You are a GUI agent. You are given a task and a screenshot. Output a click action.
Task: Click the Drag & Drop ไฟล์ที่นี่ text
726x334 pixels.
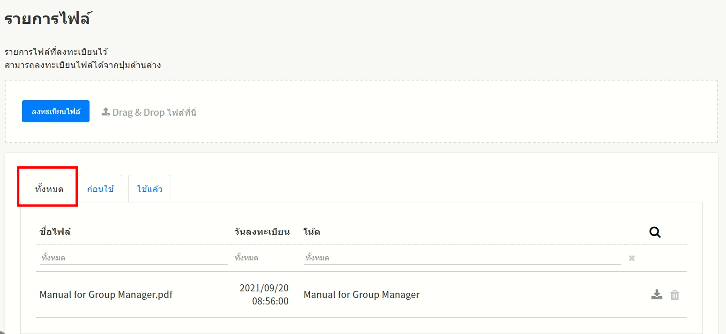pos(154,112)
